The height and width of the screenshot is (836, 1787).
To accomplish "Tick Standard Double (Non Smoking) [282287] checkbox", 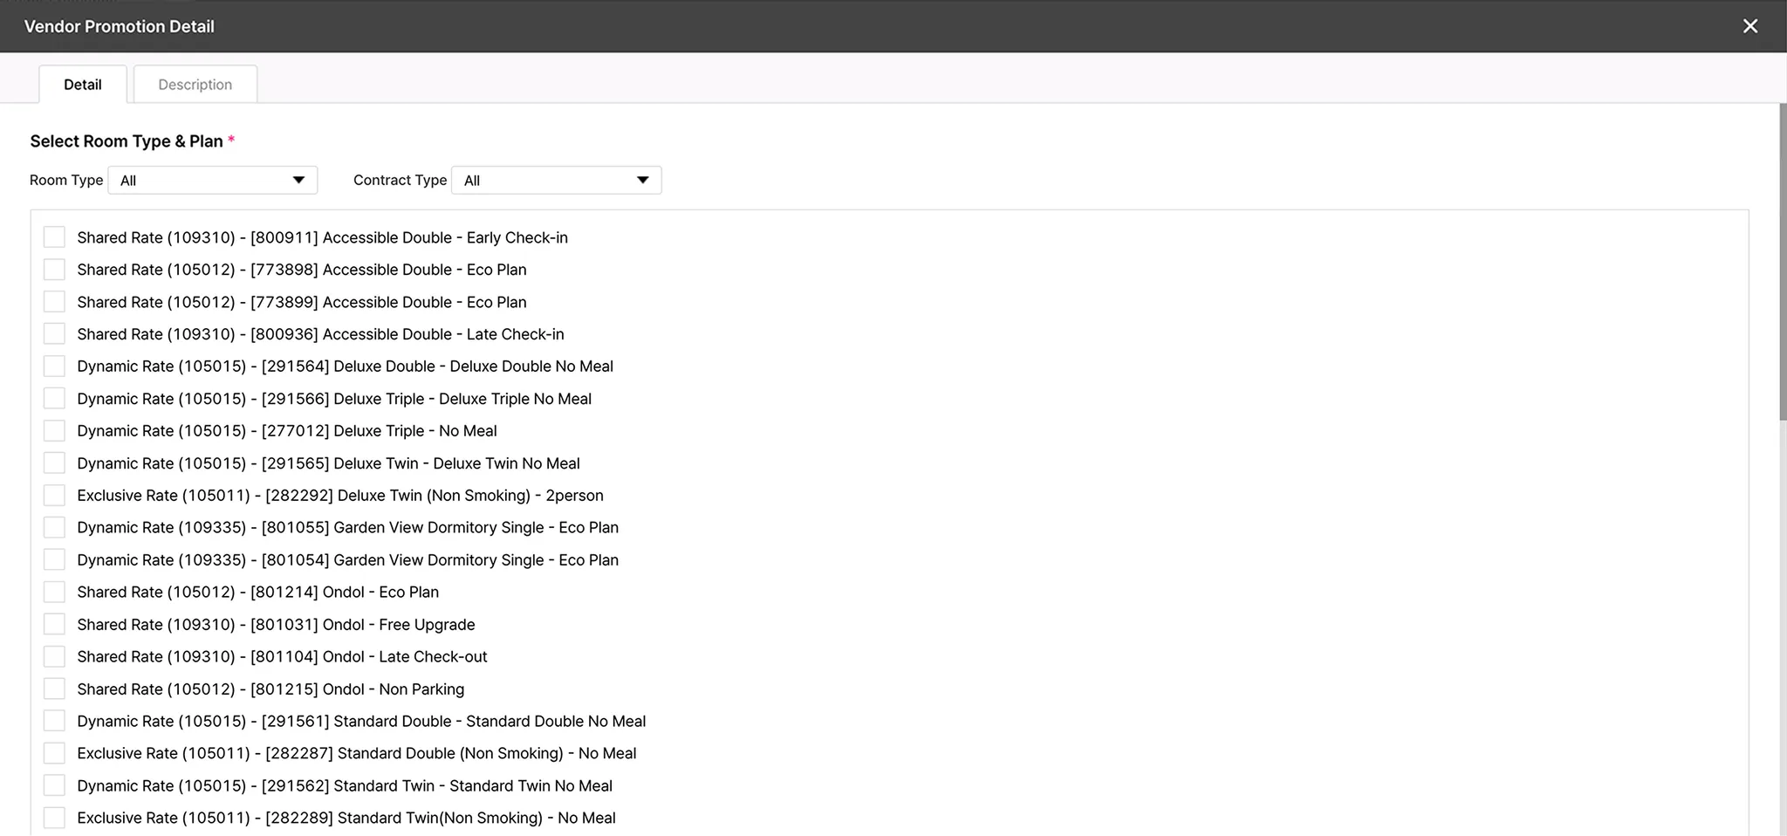I will pyautogui.click(x=54, y=754).
